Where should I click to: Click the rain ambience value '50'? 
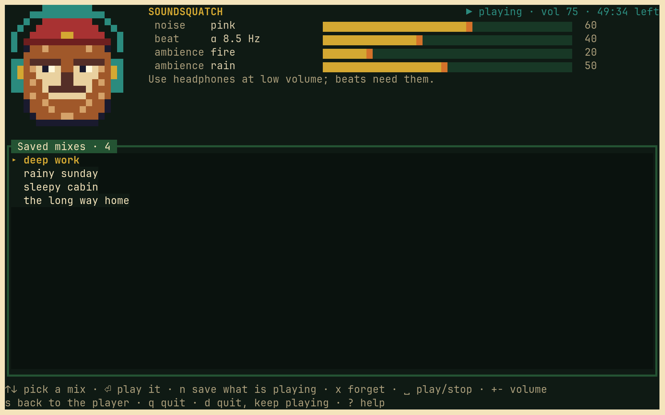point(591,66)
